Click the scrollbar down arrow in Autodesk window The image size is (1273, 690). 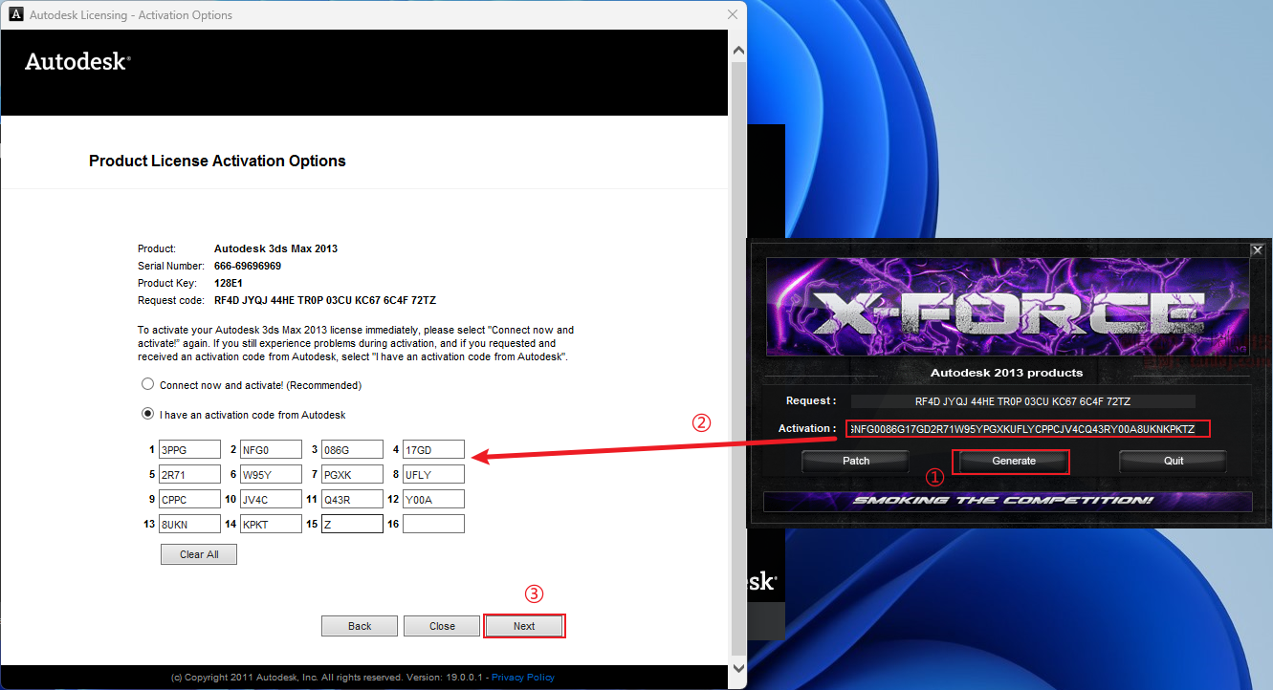(737, 667)
